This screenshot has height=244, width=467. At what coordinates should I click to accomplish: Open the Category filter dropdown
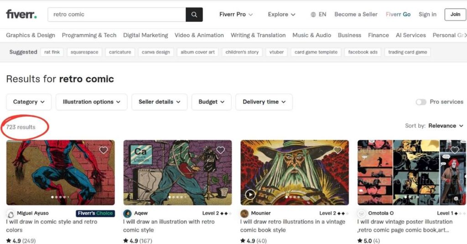(29, 102)
